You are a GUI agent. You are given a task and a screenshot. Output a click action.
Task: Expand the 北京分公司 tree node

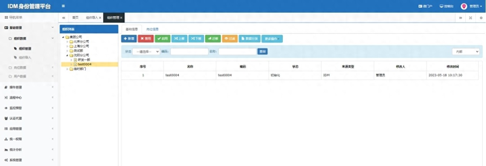[67, 42]
